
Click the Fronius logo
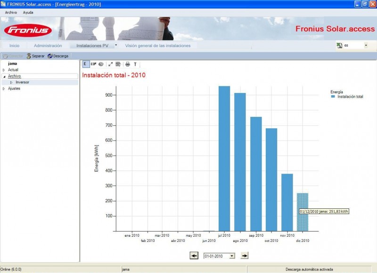(28, 30)
